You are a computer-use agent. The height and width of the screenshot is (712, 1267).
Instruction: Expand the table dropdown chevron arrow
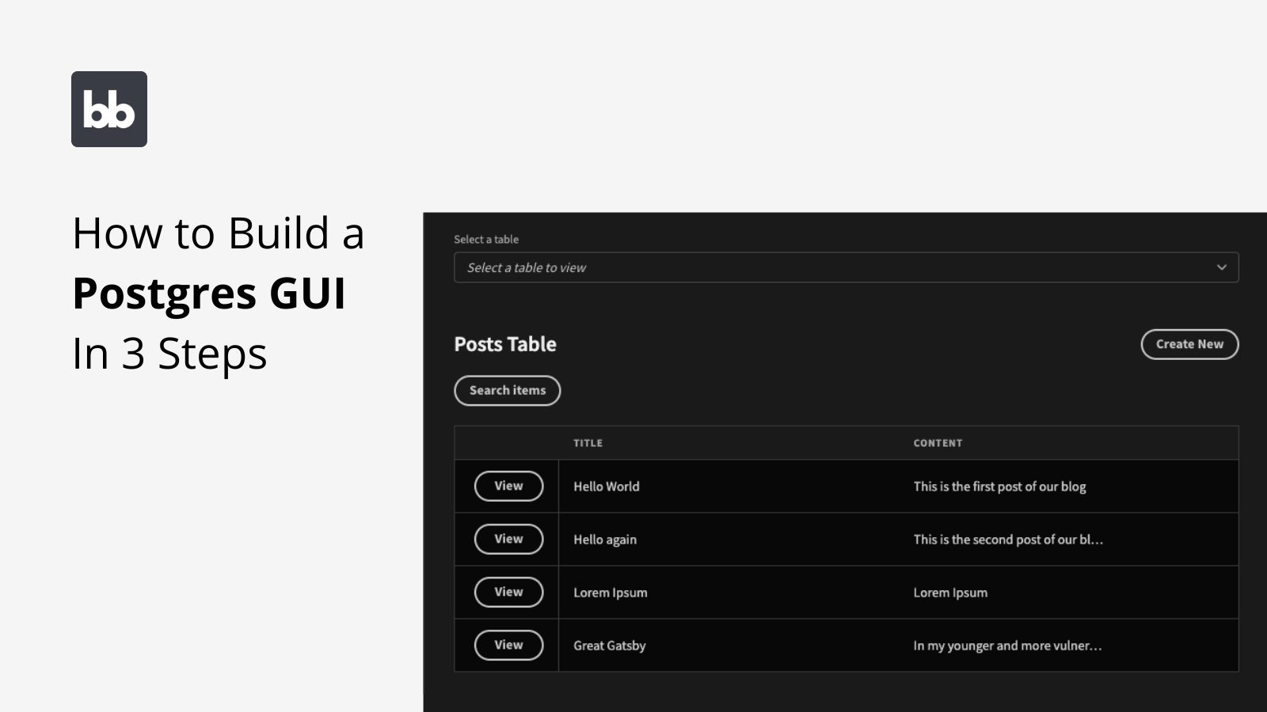tap(1221, 267)
